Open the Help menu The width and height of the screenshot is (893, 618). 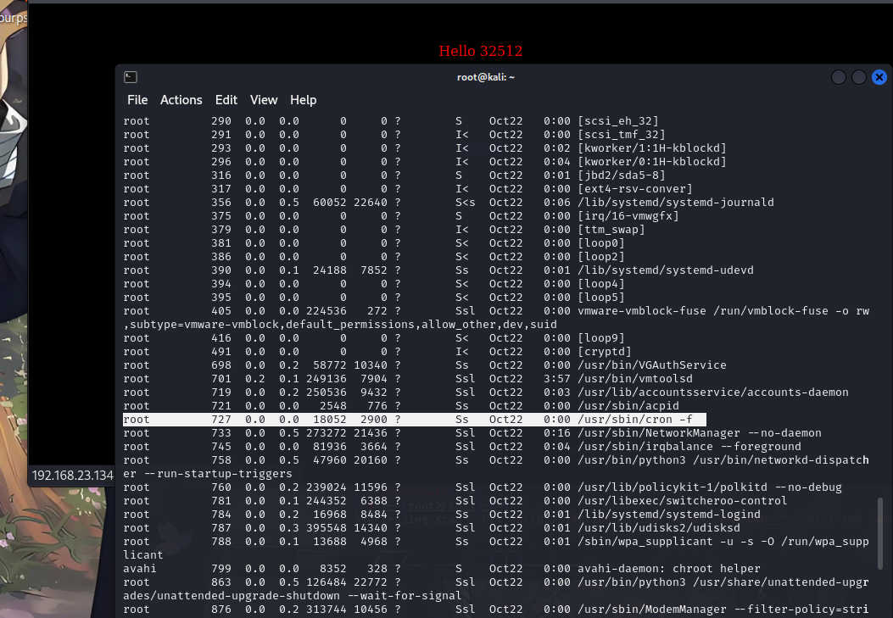pos(303,100)
